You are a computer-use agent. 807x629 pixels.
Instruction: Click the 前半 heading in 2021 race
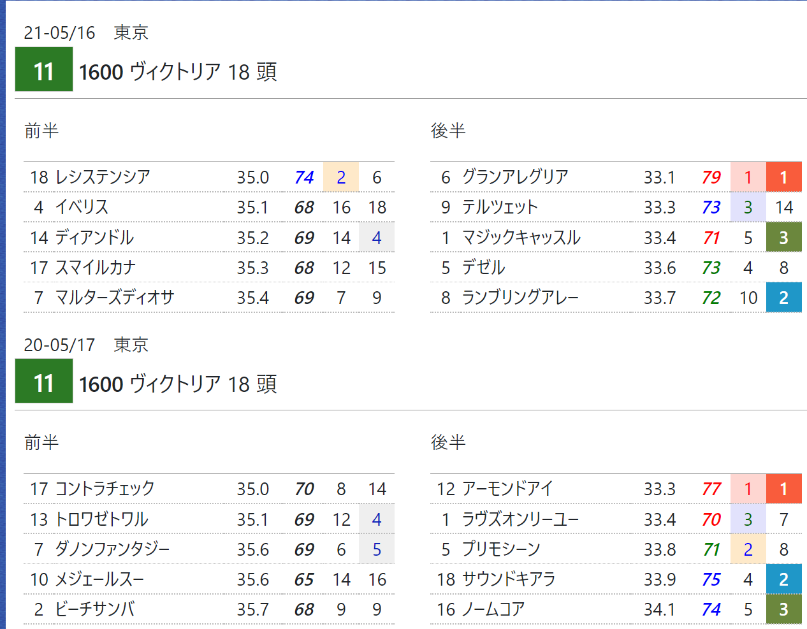point(41,131)
